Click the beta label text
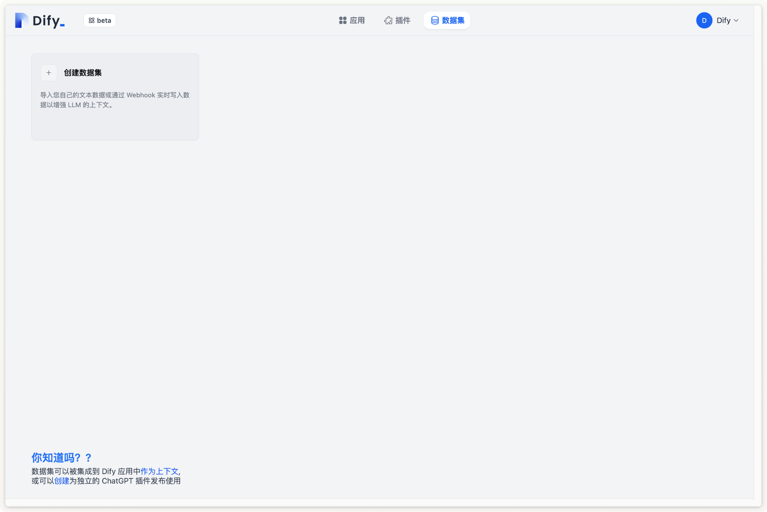The image size is (767, 512). coord(104,21)
